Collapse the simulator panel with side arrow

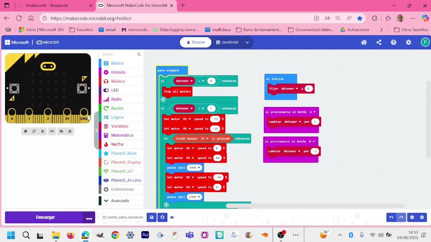(96, 130)
